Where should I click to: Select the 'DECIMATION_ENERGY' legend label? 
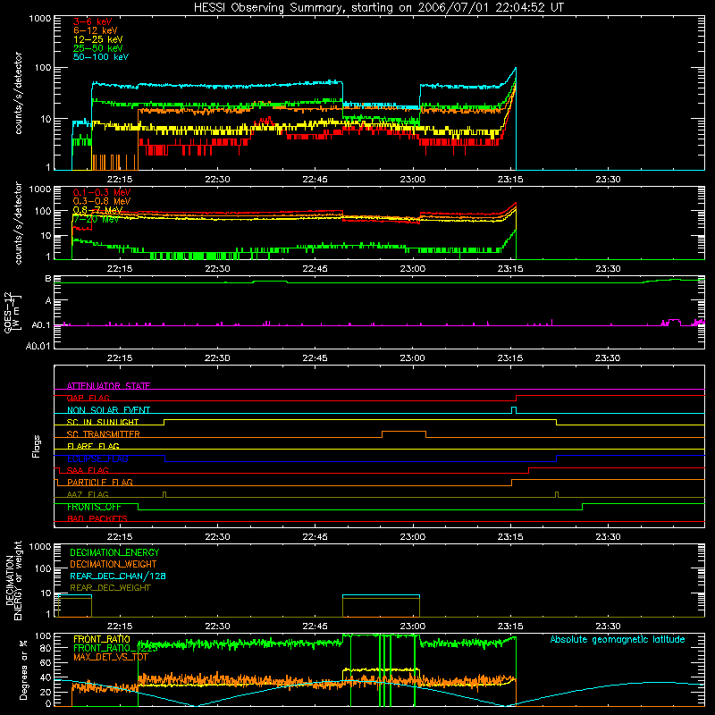pos(114,552)
